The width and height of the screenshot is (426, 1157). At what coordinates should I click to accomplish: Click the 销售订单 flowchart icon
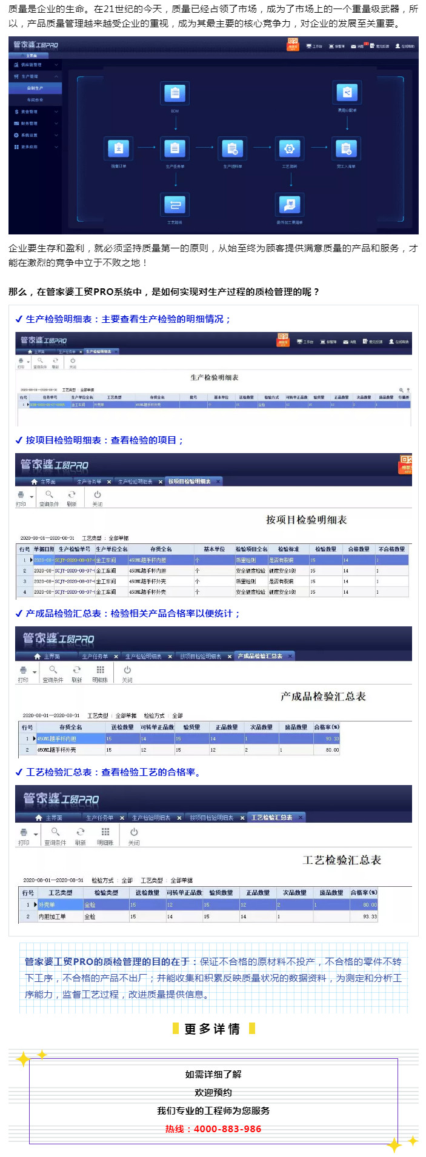pos(119,148)
